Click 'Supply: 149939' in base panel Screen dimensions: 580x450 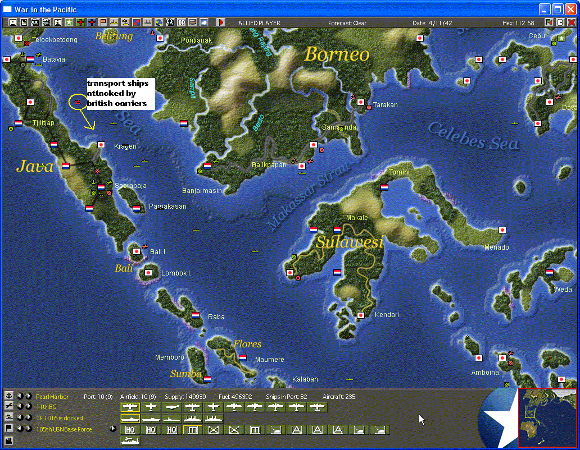pyautogui.click(x=185, y=397)
